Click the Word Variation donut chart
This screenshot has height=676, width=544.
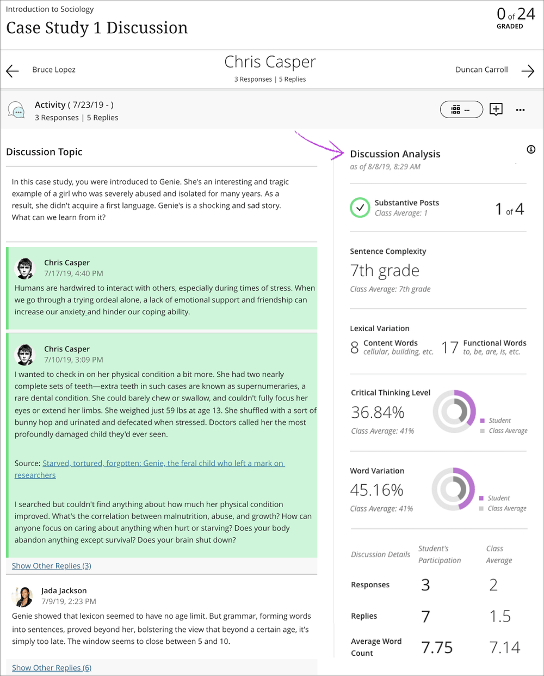[x=453, y=489]
